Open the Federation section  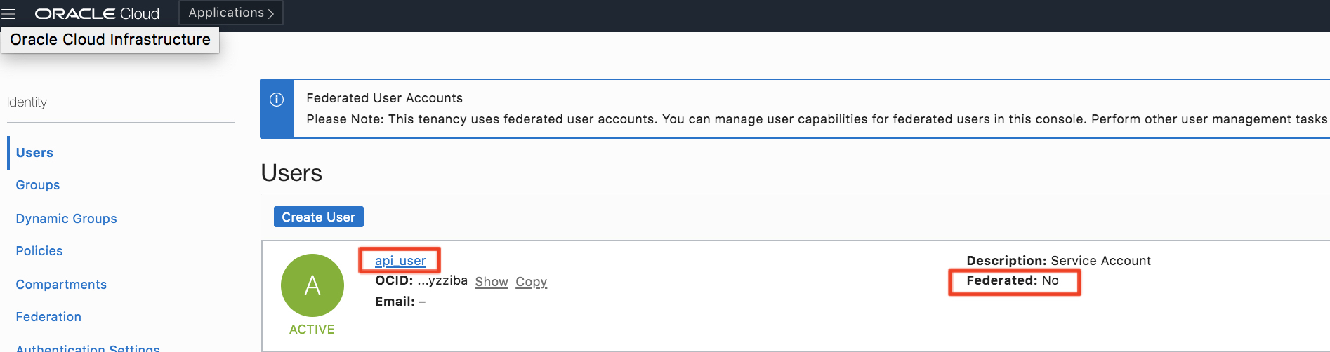click(48, 317)
